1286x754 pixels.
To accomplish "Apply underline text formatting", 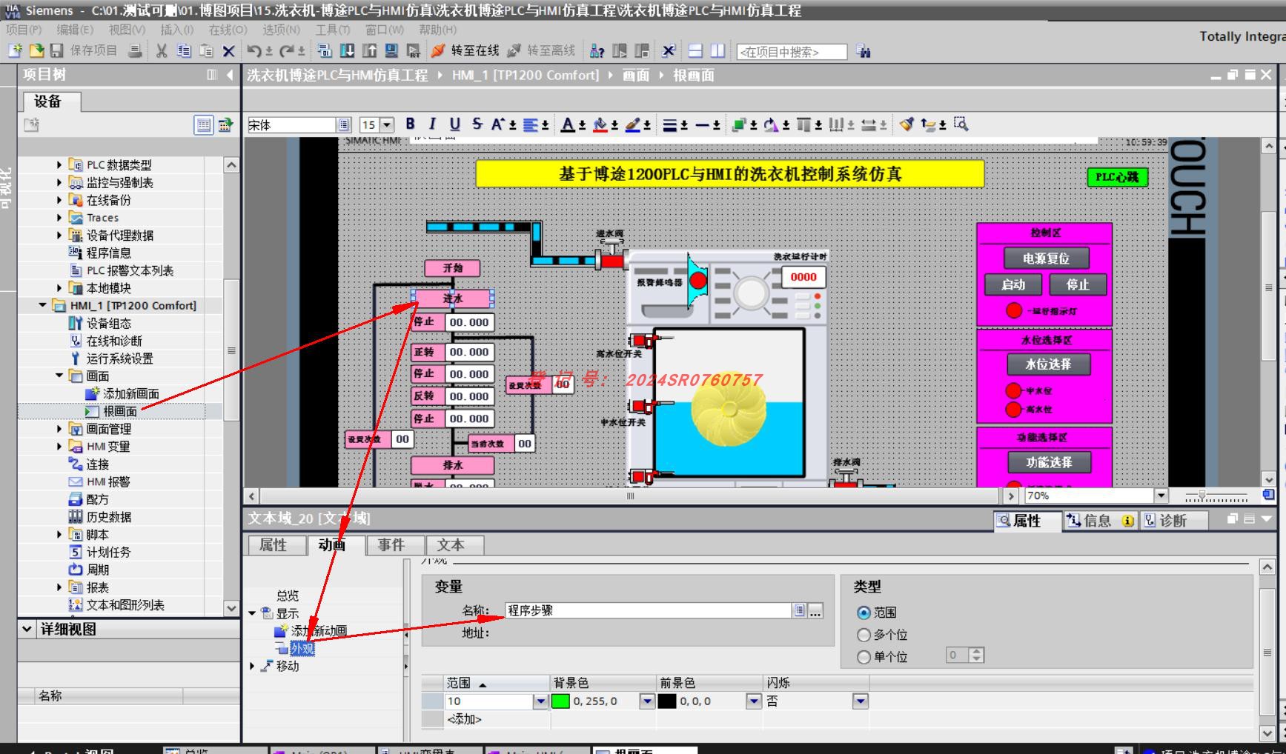I will pyautogui.click(x=454, y=124).
